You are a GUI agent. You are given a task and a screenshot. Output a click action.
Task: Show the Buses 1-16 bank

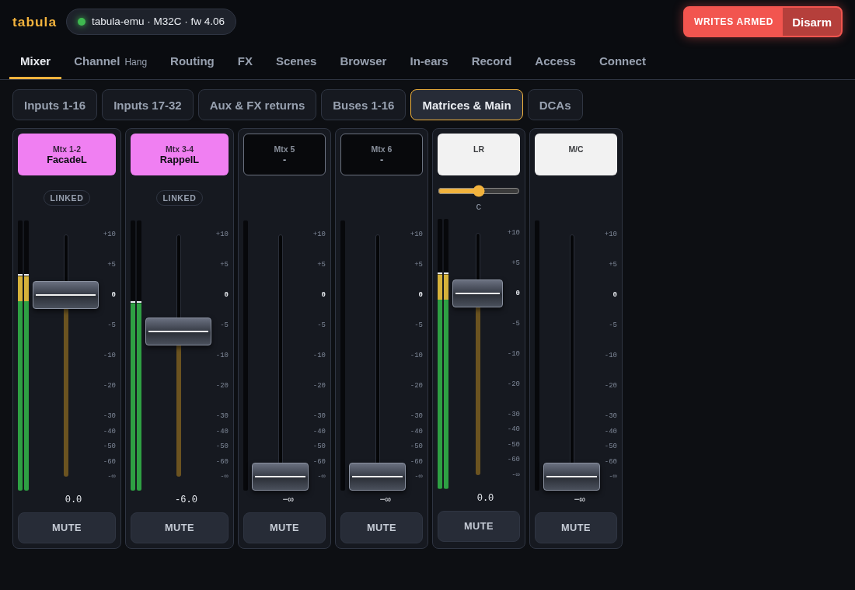coord(363,105)
